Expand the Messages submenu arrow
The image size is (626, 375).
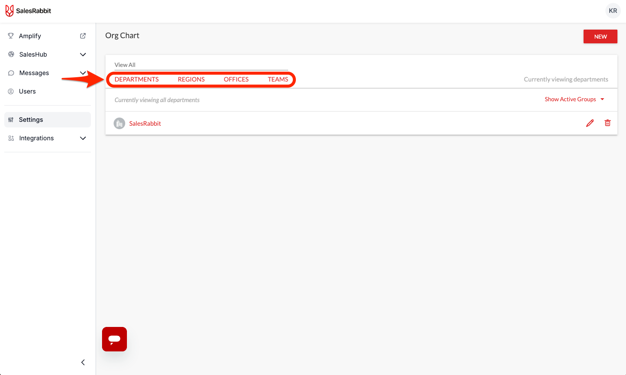[83, 73]
